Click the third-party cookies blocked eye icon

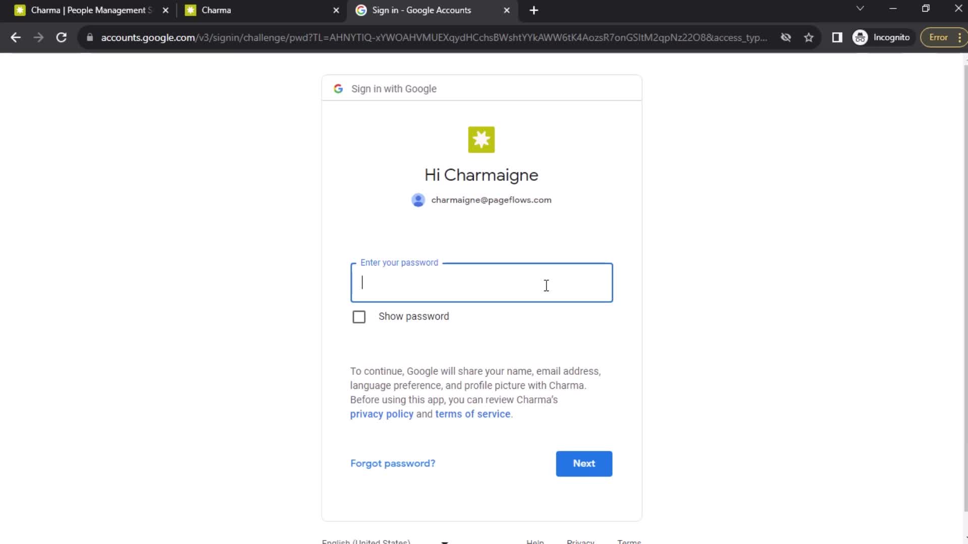tap(785, 37)
